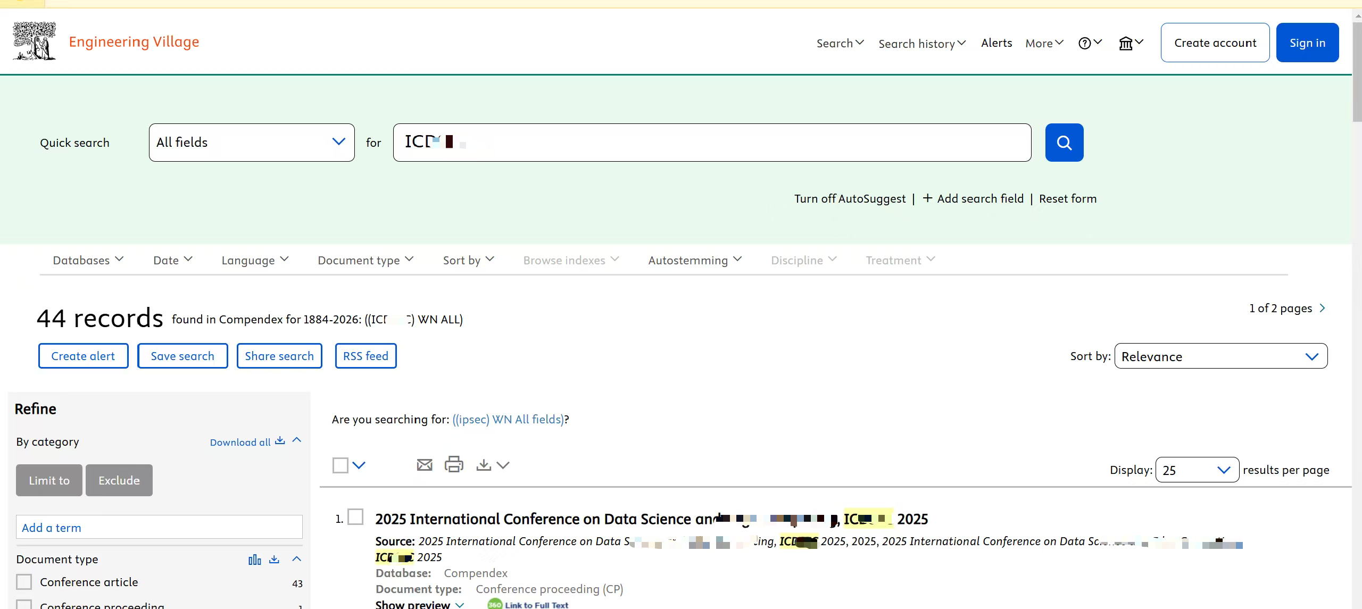Open the institution building icon menu
Viewport: 1362px width, 609px height.
[x=1131, y=43]
